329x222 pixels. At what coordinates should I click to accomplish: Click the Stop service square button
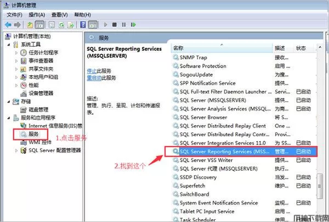[x=115, y=25]
